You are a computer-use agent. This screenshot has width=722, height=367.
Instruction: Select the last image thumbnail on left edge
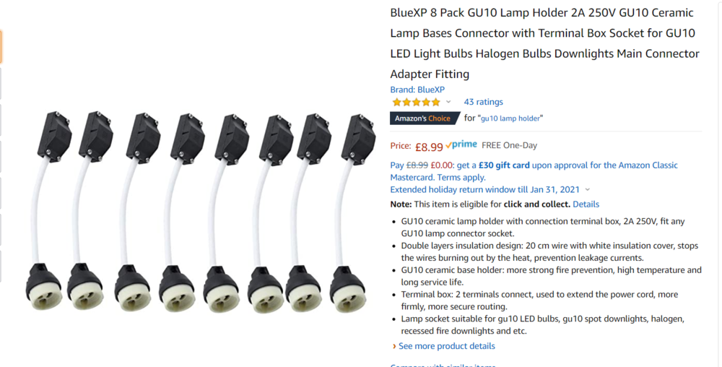coord(1,266)
